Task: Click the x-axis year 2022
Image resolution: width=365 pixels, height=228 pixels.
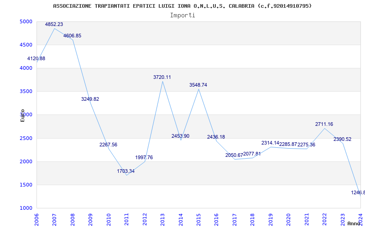Action: (x=324, y=220)
